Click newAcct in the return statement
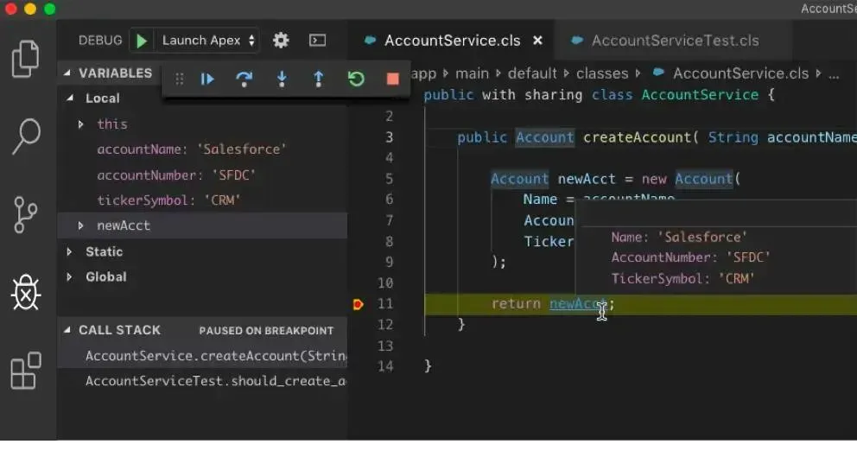The width and height of the screenshot is (857, 457). tap(578, 304)
